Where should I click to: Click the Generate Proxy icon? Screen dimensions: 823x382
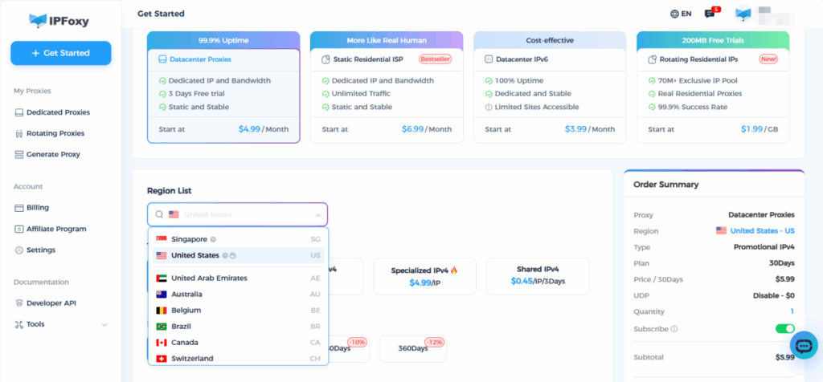pyautogui.click(x=19, y=155)
